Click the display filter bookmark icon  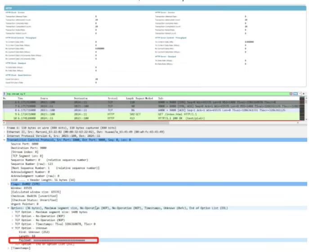(5, 94)
